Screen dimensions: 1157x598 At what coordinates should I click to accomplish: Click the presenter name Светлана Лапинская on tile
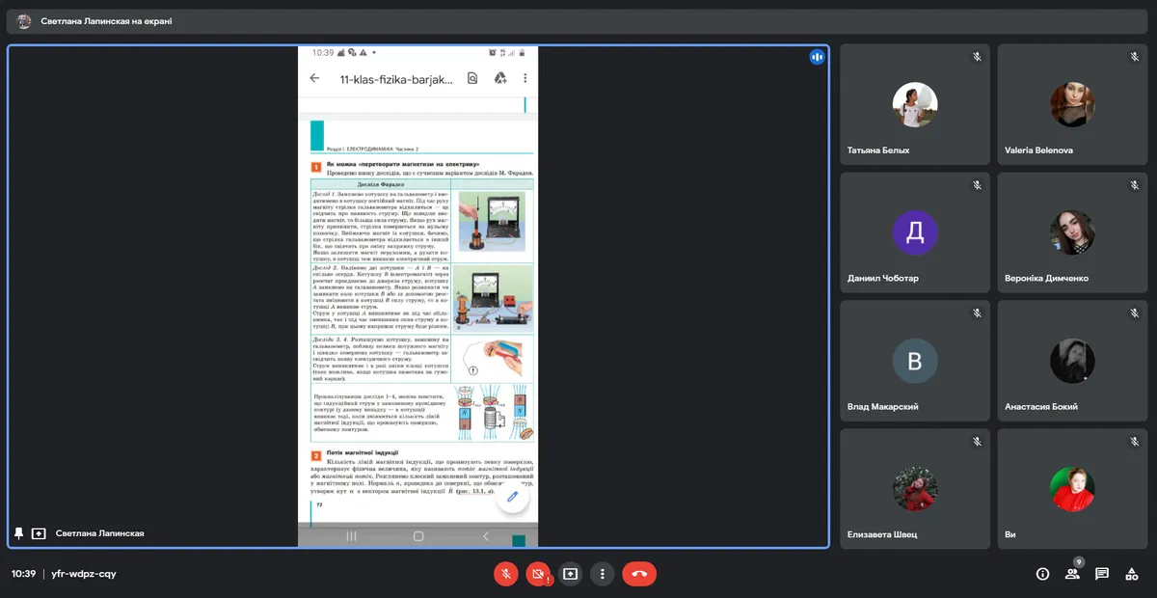(x=100, y=533)
